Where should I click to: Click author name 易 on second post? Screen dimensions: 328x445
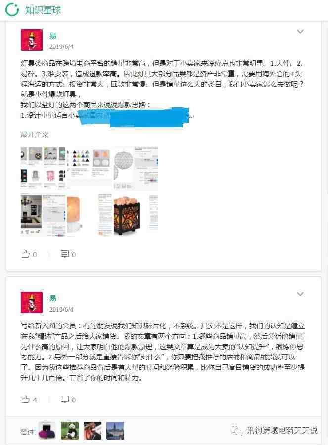(53, 298)
